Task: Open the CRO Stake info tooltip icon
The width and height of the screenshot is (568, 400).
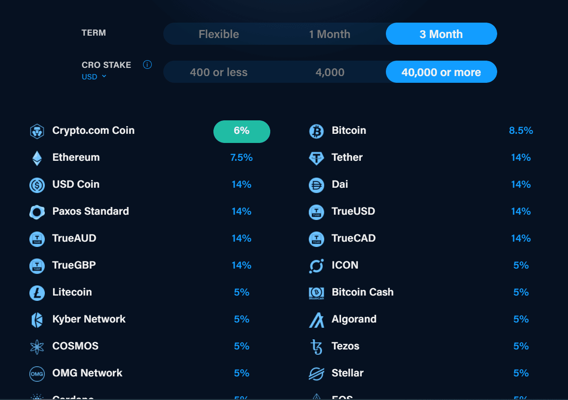Action: tap(147, 65)
